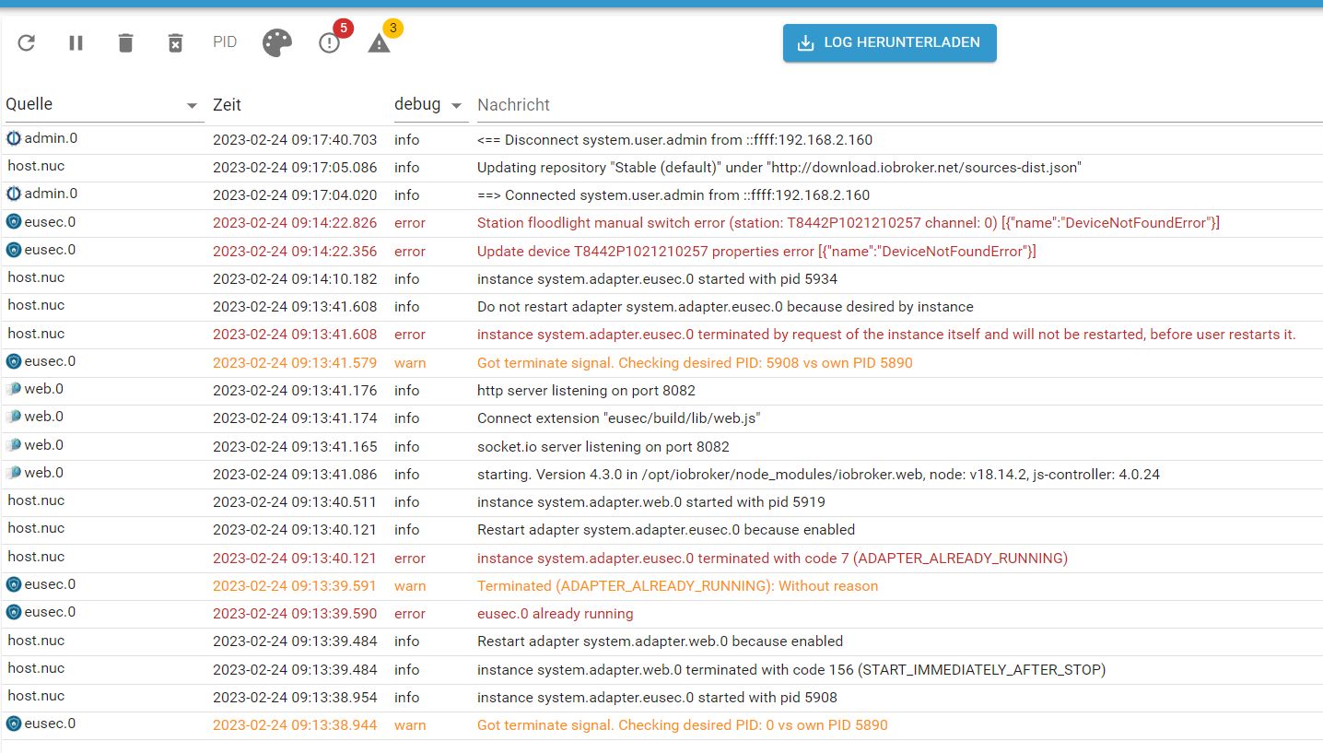Open the color palette icon
Screen dimensions: 1323x753
277,42
